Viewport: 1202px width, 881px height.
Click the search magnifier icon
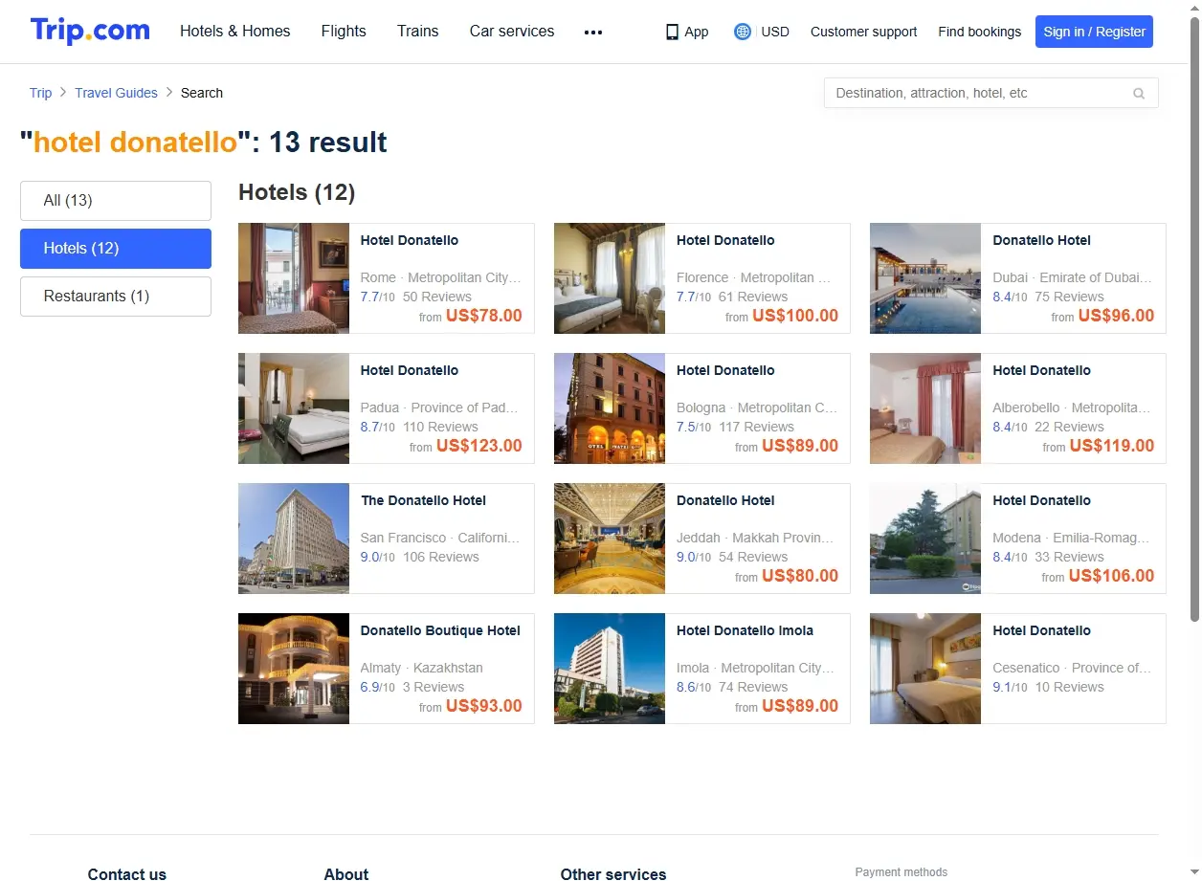(x=1139, y=93)
